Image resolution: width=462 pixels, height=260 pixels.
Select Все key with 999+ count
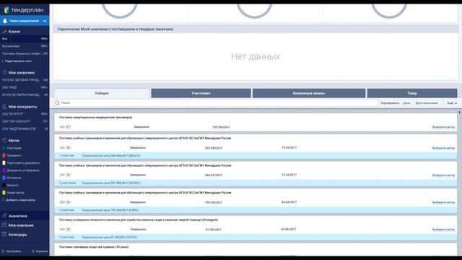click(x=25, y=38)
